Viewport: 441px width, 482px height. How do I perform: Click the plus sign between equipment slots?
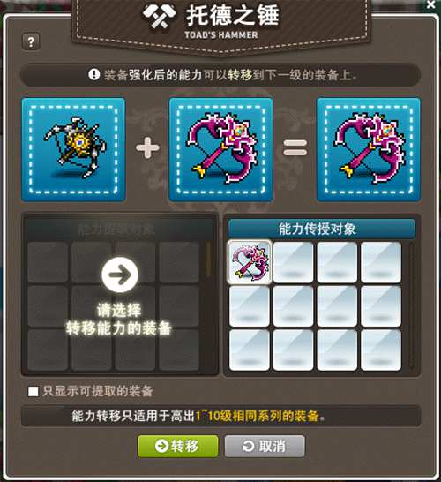pos(147,147)
